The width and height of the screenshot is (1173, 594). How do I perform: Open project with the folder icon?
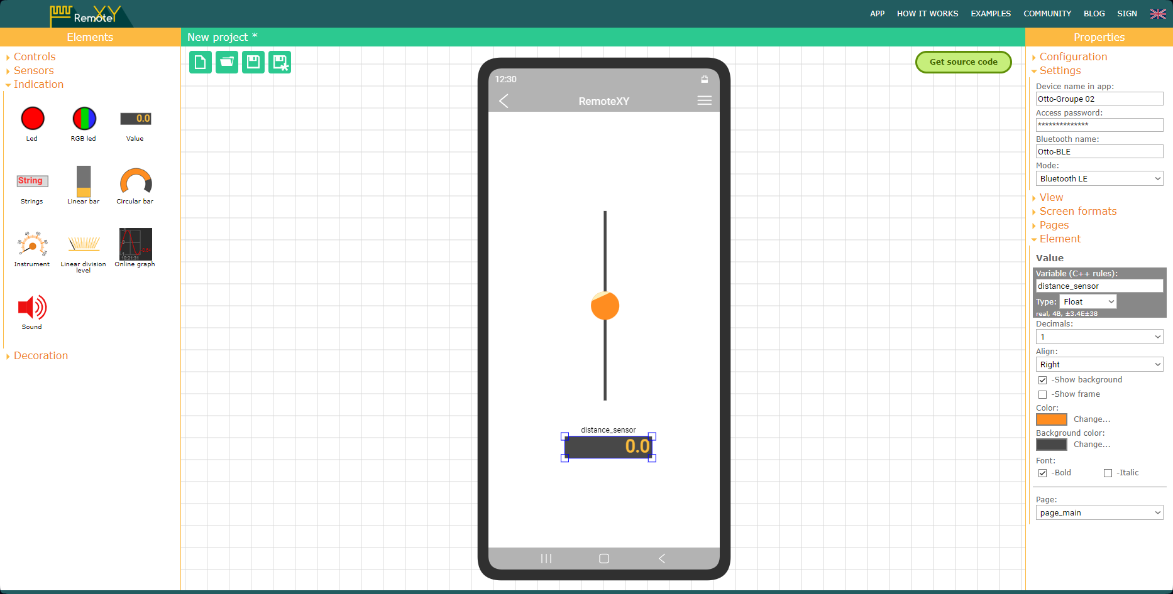tap(226, 62)
